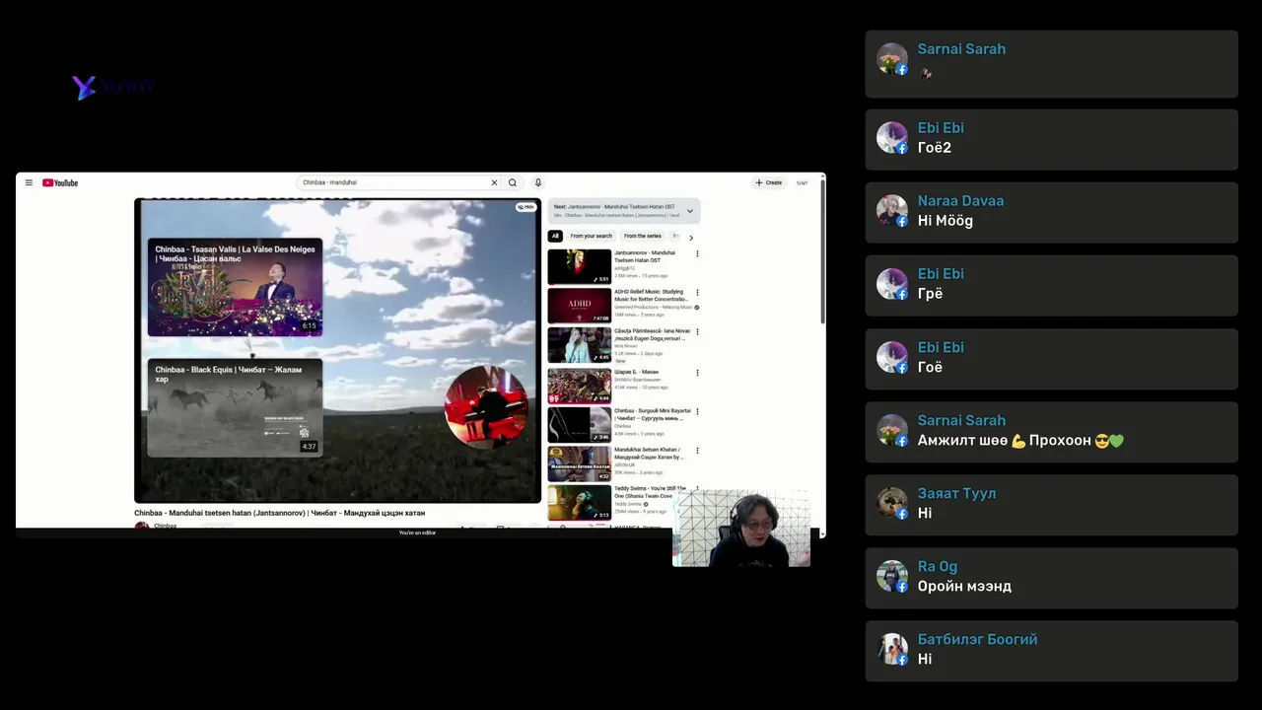
Task: Click the comment "Hi Möög"
Action: coord(946,221)
